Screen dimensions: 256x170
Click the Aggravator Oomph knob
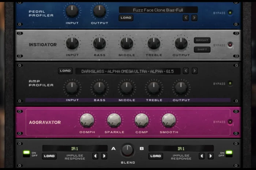(87, 120)
